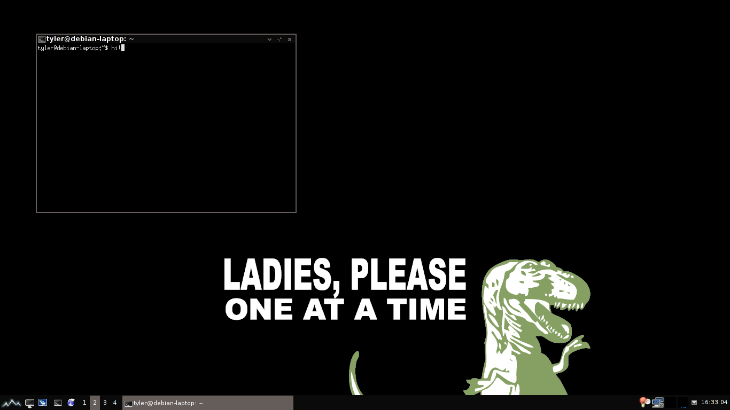This screenshot has width=730, height=410.
Task: Click the first black system monitor graph
Action: (671, 403)
